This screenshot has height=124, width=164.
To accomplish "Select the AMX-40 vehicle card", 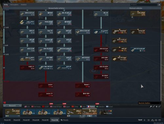I will point(64,68).
